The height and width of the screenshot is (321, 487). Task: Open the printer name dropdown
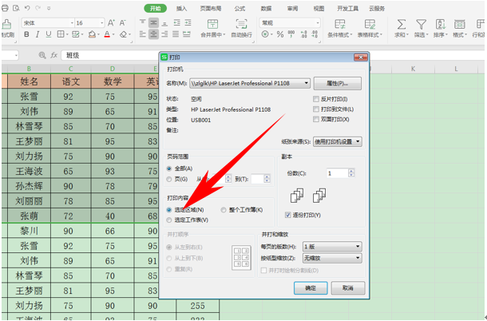point(307,83)
